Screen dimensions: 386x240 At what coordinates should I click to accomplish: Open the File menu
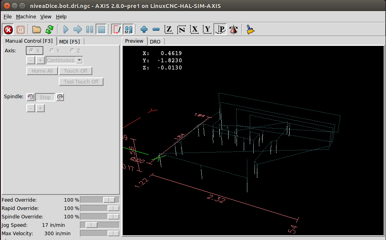click(8, 17)
